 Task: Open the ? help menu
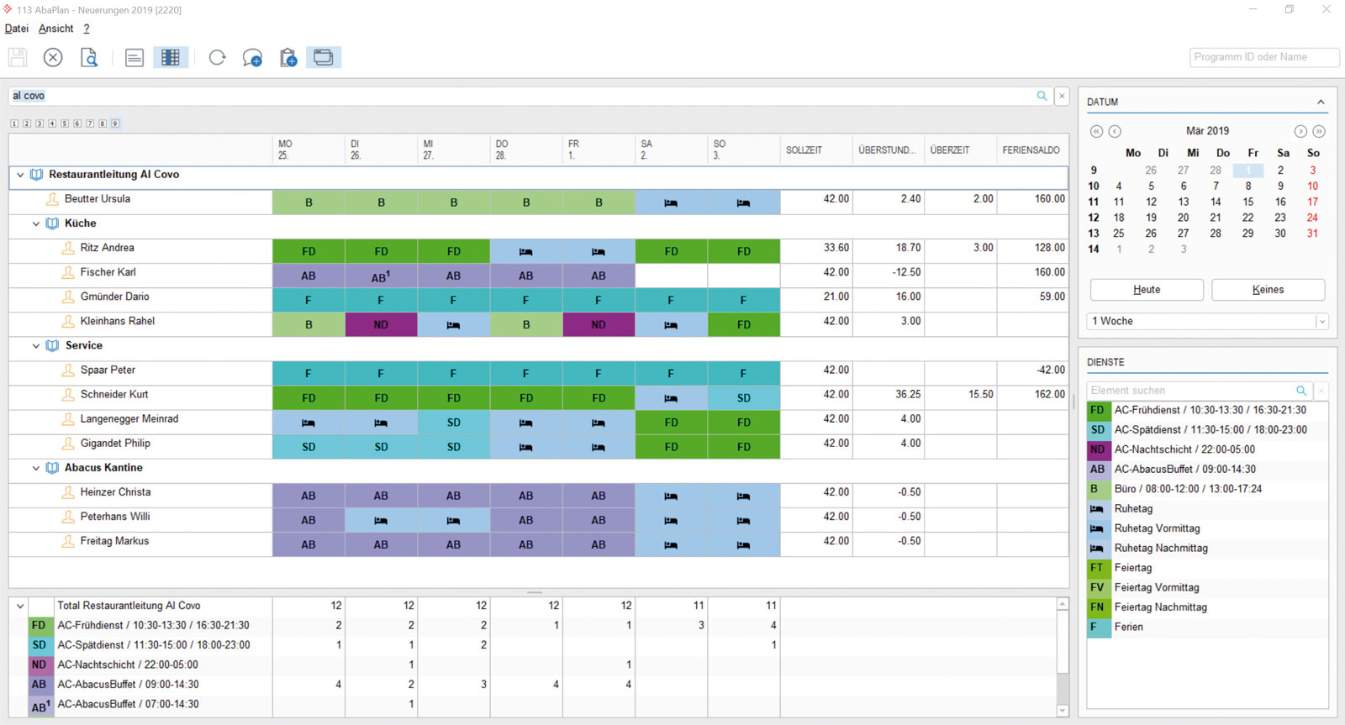86,29
